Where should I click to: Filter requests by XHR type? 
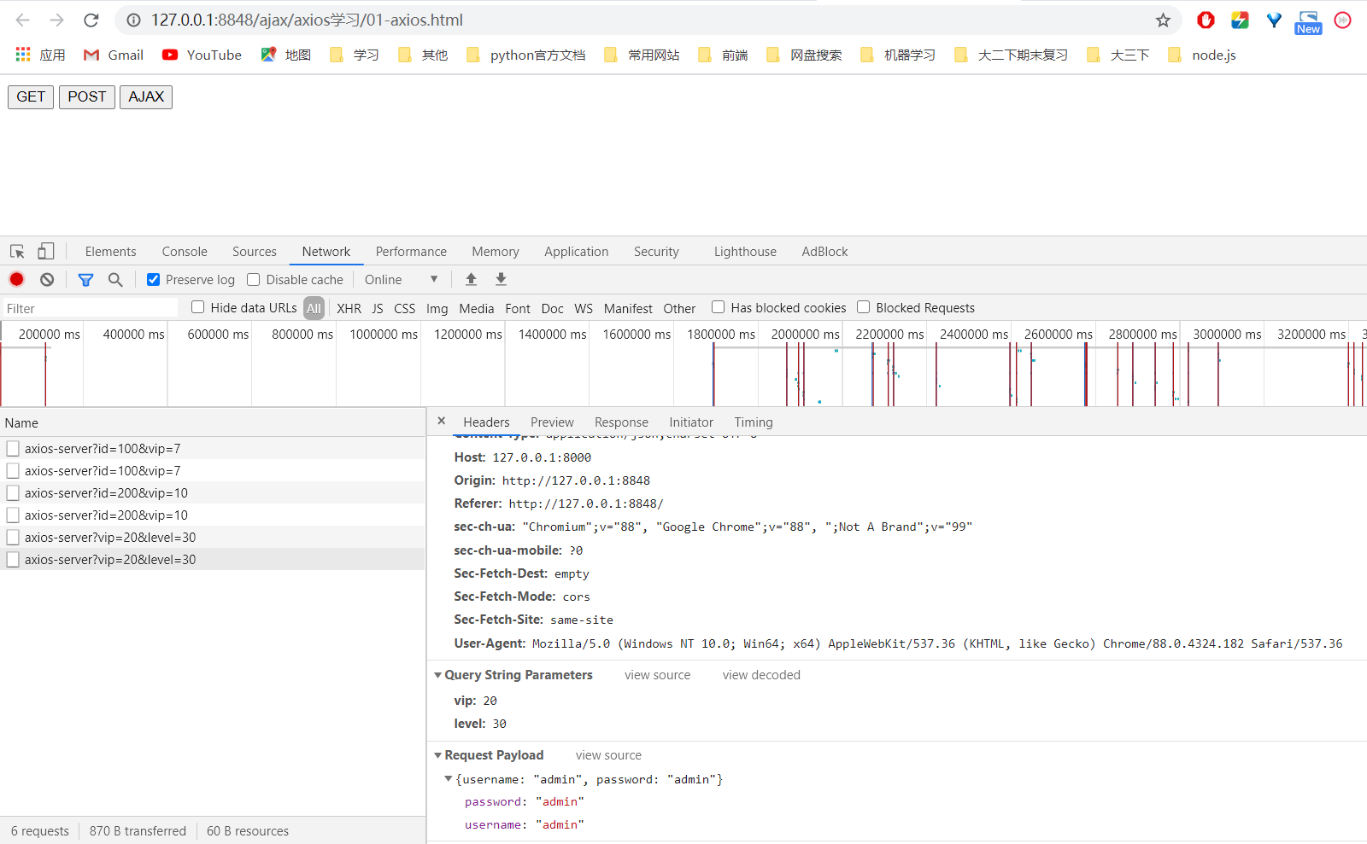click(x=349, y=308)
